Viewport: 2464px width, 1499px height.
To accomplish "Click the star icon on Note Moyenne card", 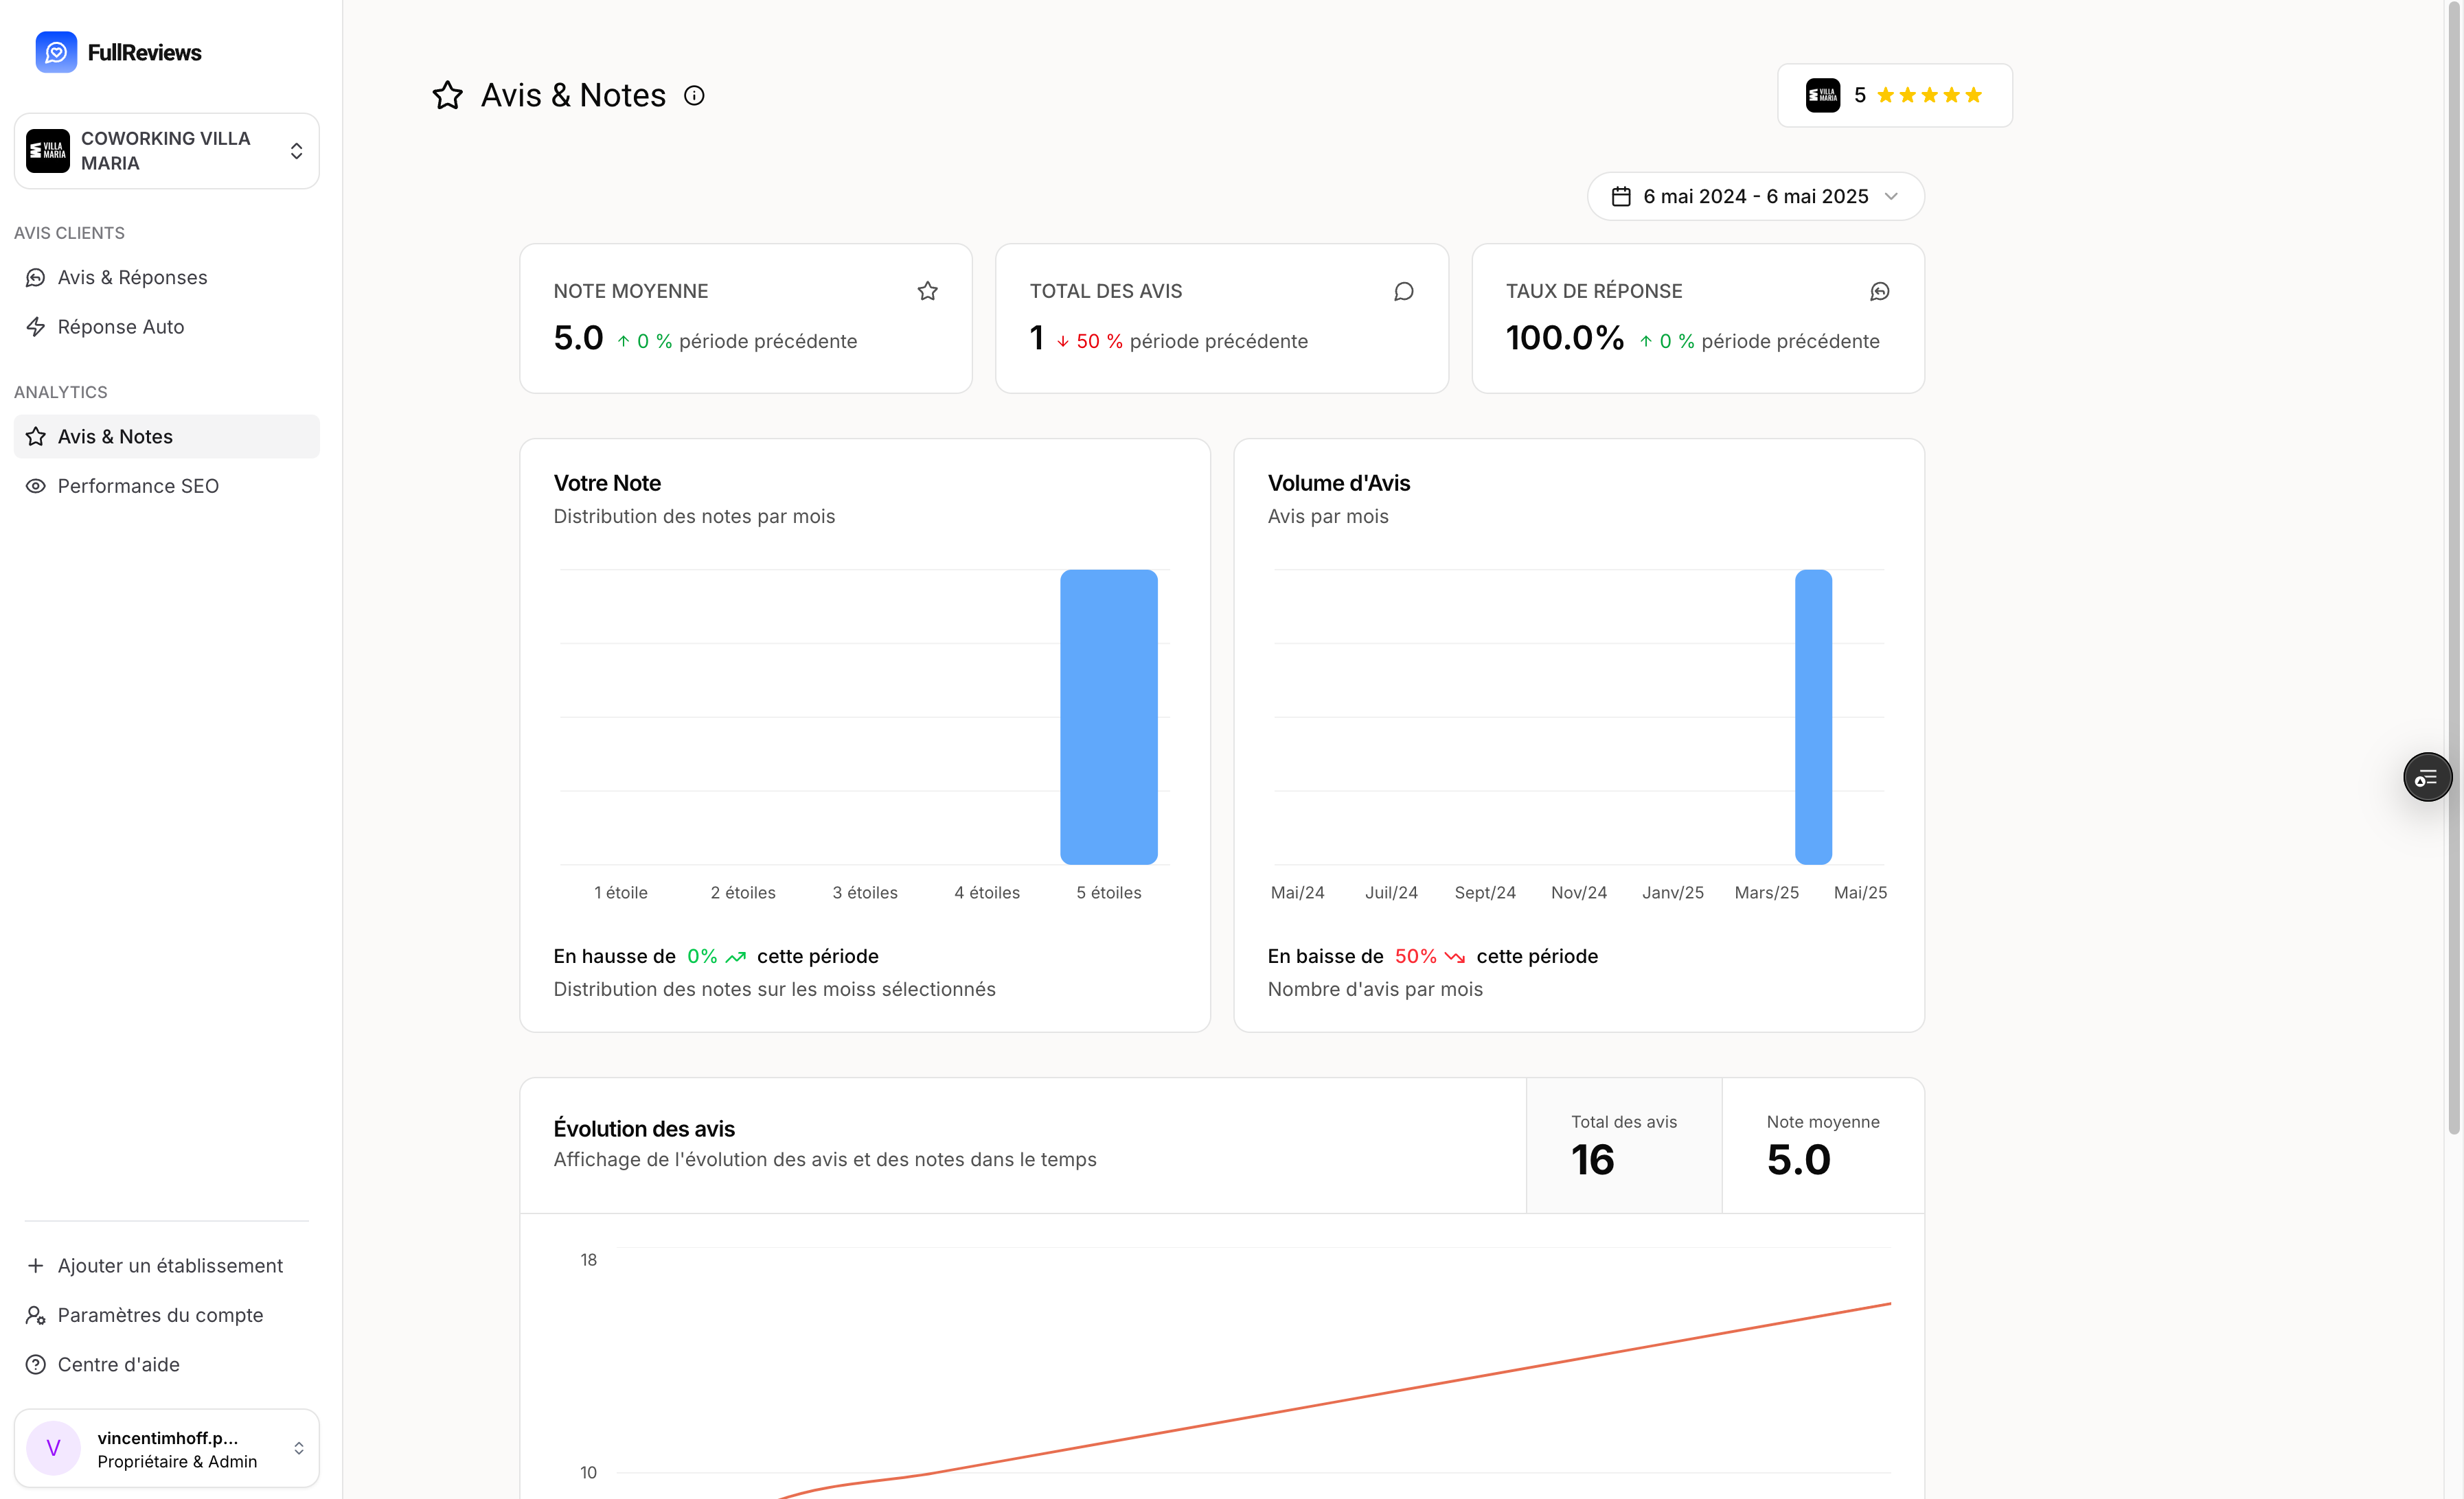I will [928, 291].
